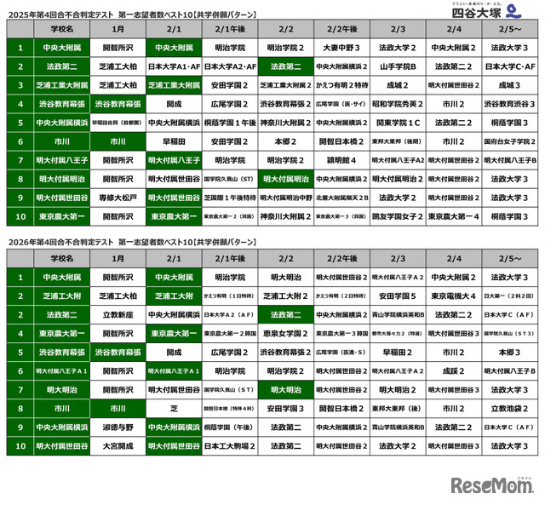Select the 日本工大駒場2 cell
Viewport: 545px width, 505px height.
[230, 446]
